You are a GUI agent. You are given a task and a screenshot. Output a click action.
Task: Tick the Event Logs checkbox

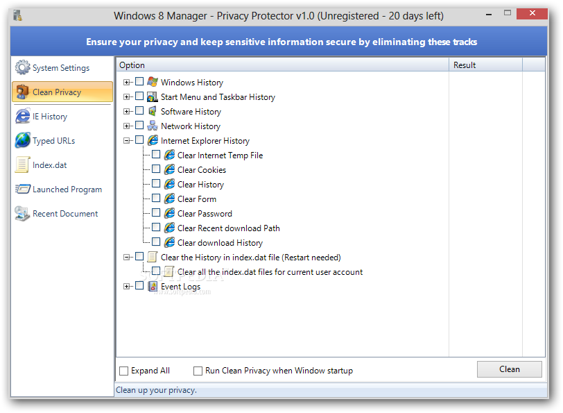pos(139,285)
